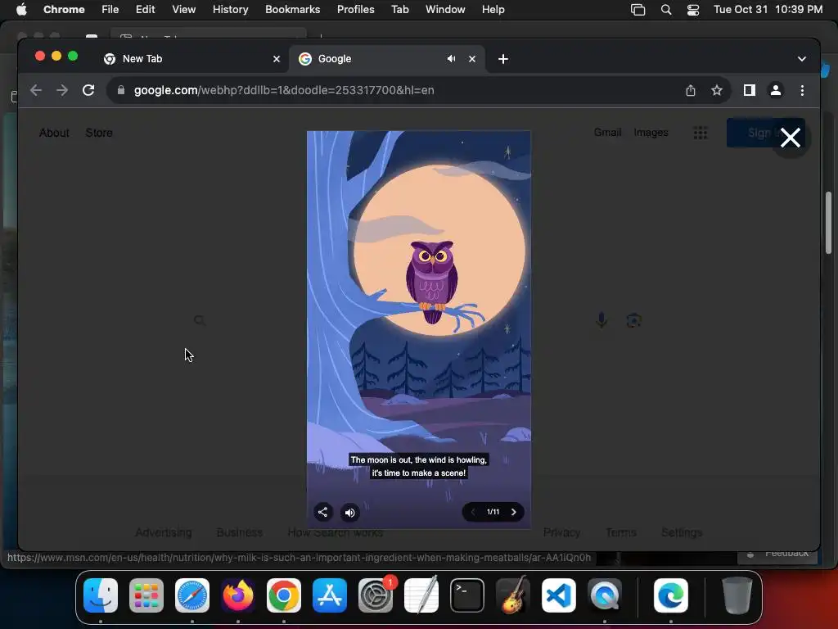
Task: Open Spotlight search in menu bar
Action: [666, 10]
